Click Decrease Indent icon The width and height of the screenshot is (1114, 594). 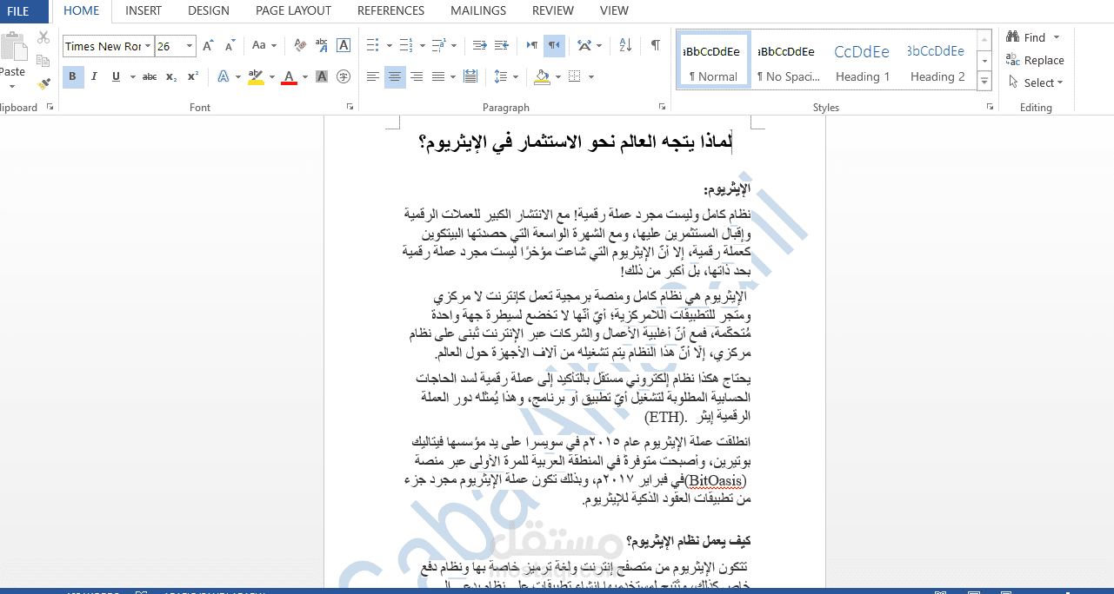[x=479, y=45]
